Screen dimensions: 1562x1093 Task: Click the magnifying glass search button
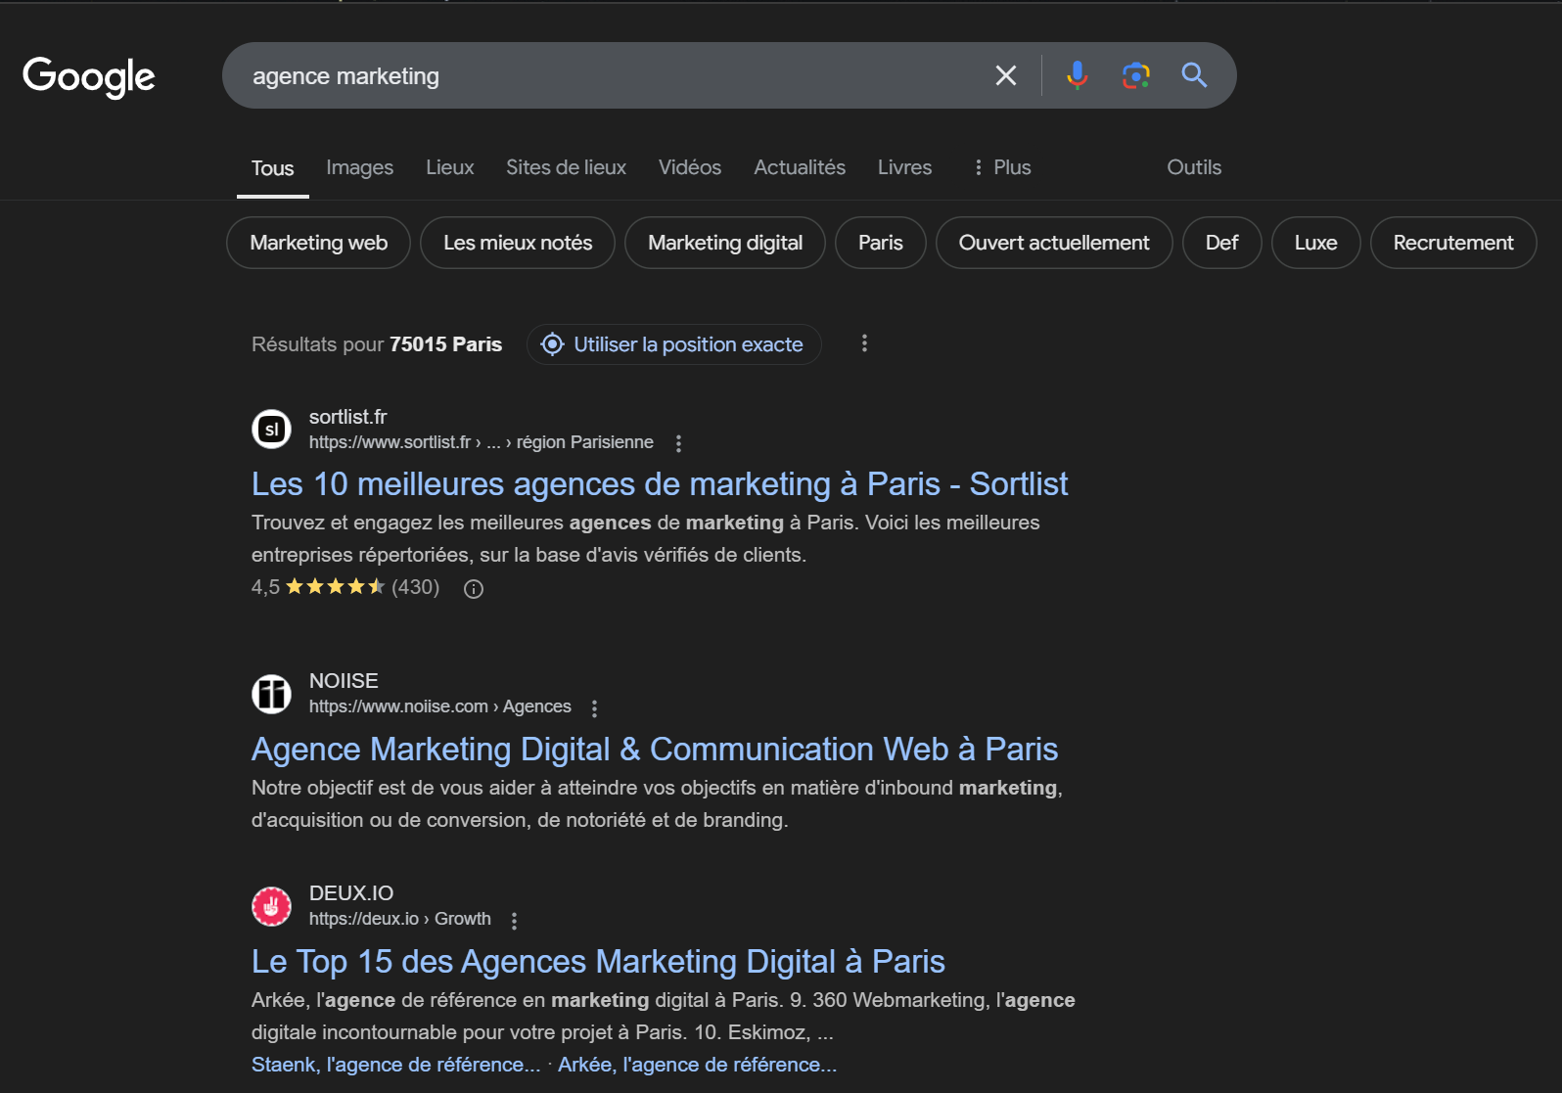[1193, 75]
